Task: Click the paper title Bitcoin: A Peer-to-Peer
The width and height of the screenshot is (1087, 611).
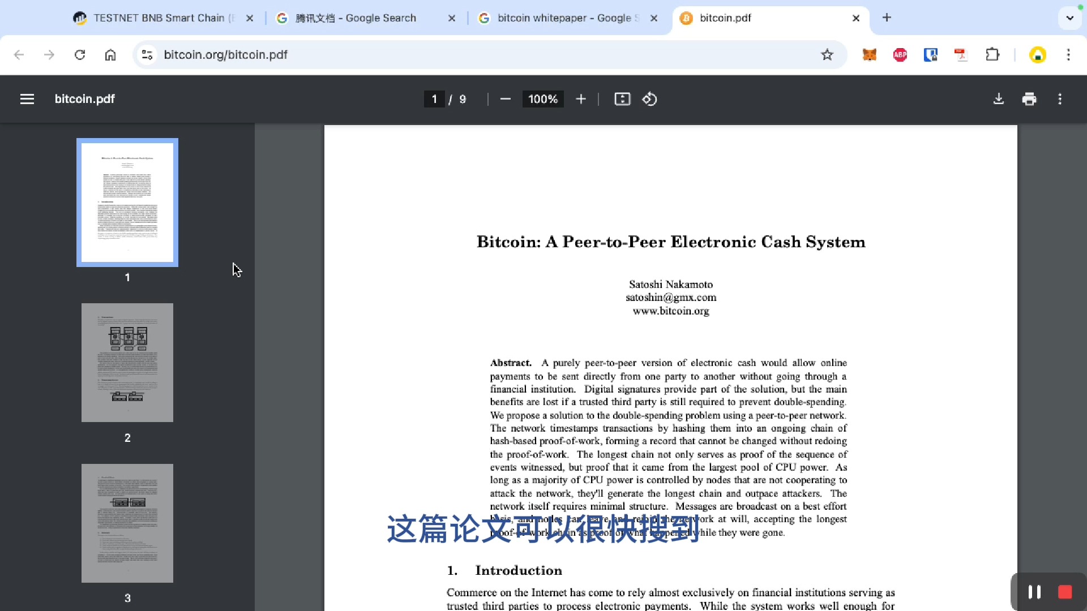Action: click(x=671, y=242)
